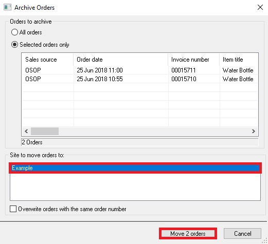Enable Overwrite orders with same order number
This screenshot has width=268, height=244.
[13, 209]
